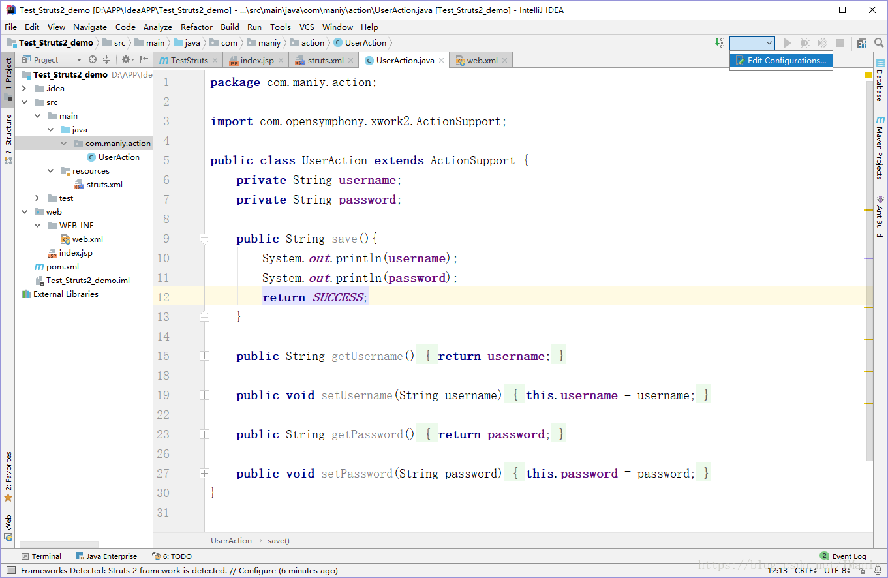
Task: Open the VCS menu
Action: [307, 27]
